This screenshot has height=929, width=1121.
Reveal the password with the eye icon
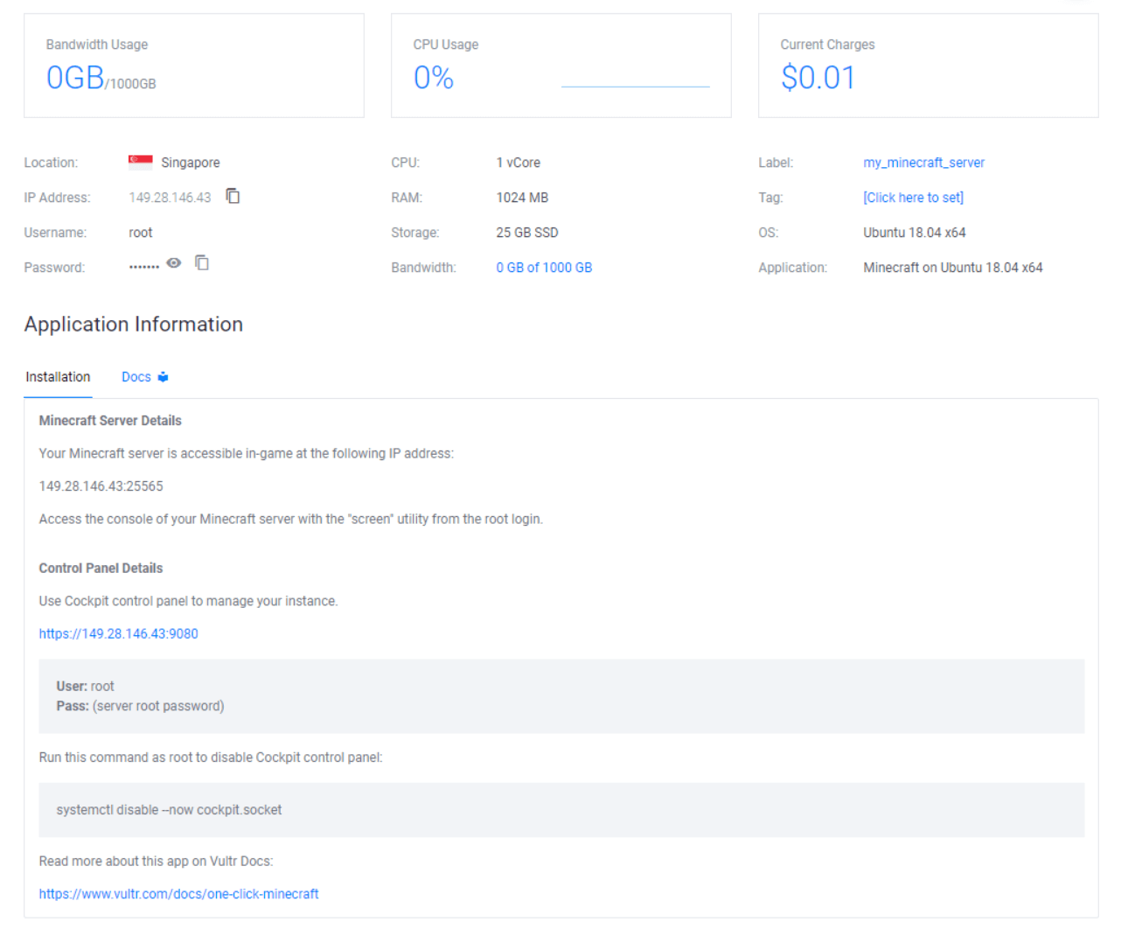[174, 263]
